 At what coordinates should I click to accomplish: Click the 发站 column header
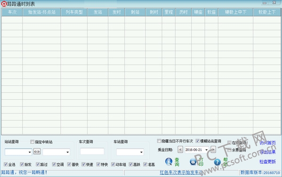tap(98, 12)
